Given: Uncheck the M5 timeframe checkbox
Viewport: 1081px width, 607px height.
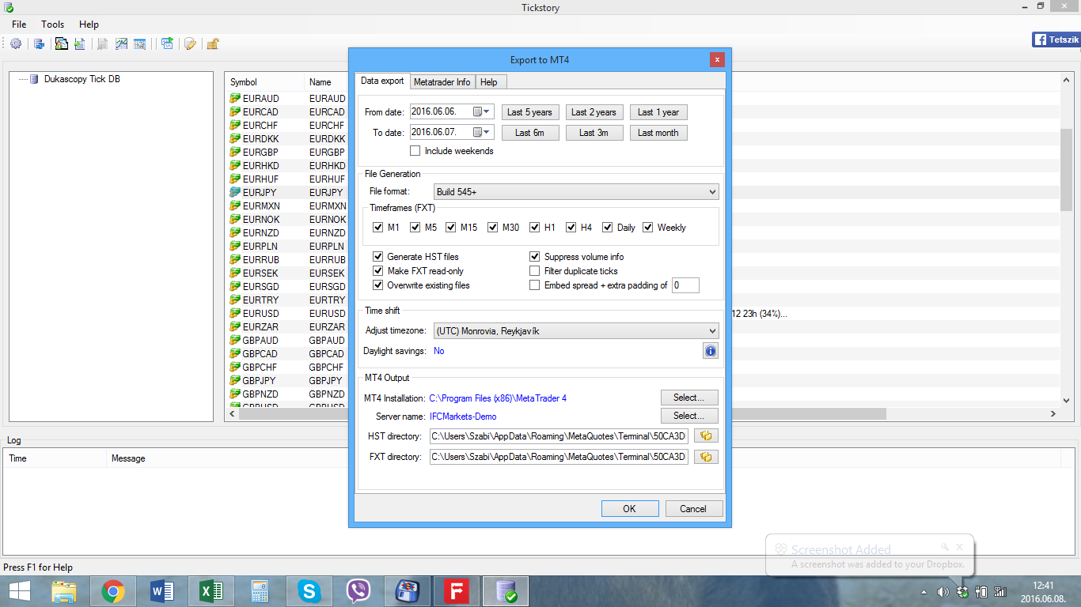Looking at the screenshot, I should (x=415, y=228).
